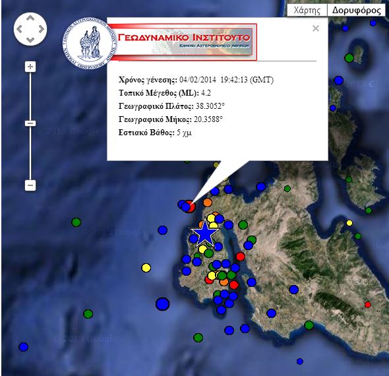This screenshot has height=376, width=389.
Task: Click the magnitude value 4.2
Action: [206, 93]
